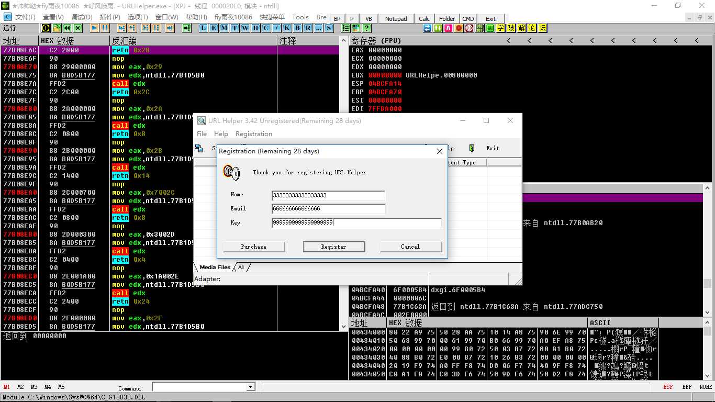
Task: Click the Register button in Registration dialog
Action: pos(334,247)
